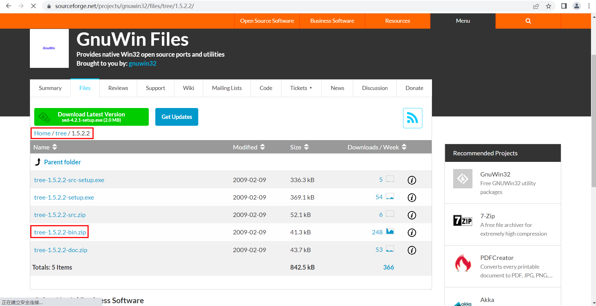596x306 pixels.
Task: Open the dark Menu item
Action: click(463, 21)
